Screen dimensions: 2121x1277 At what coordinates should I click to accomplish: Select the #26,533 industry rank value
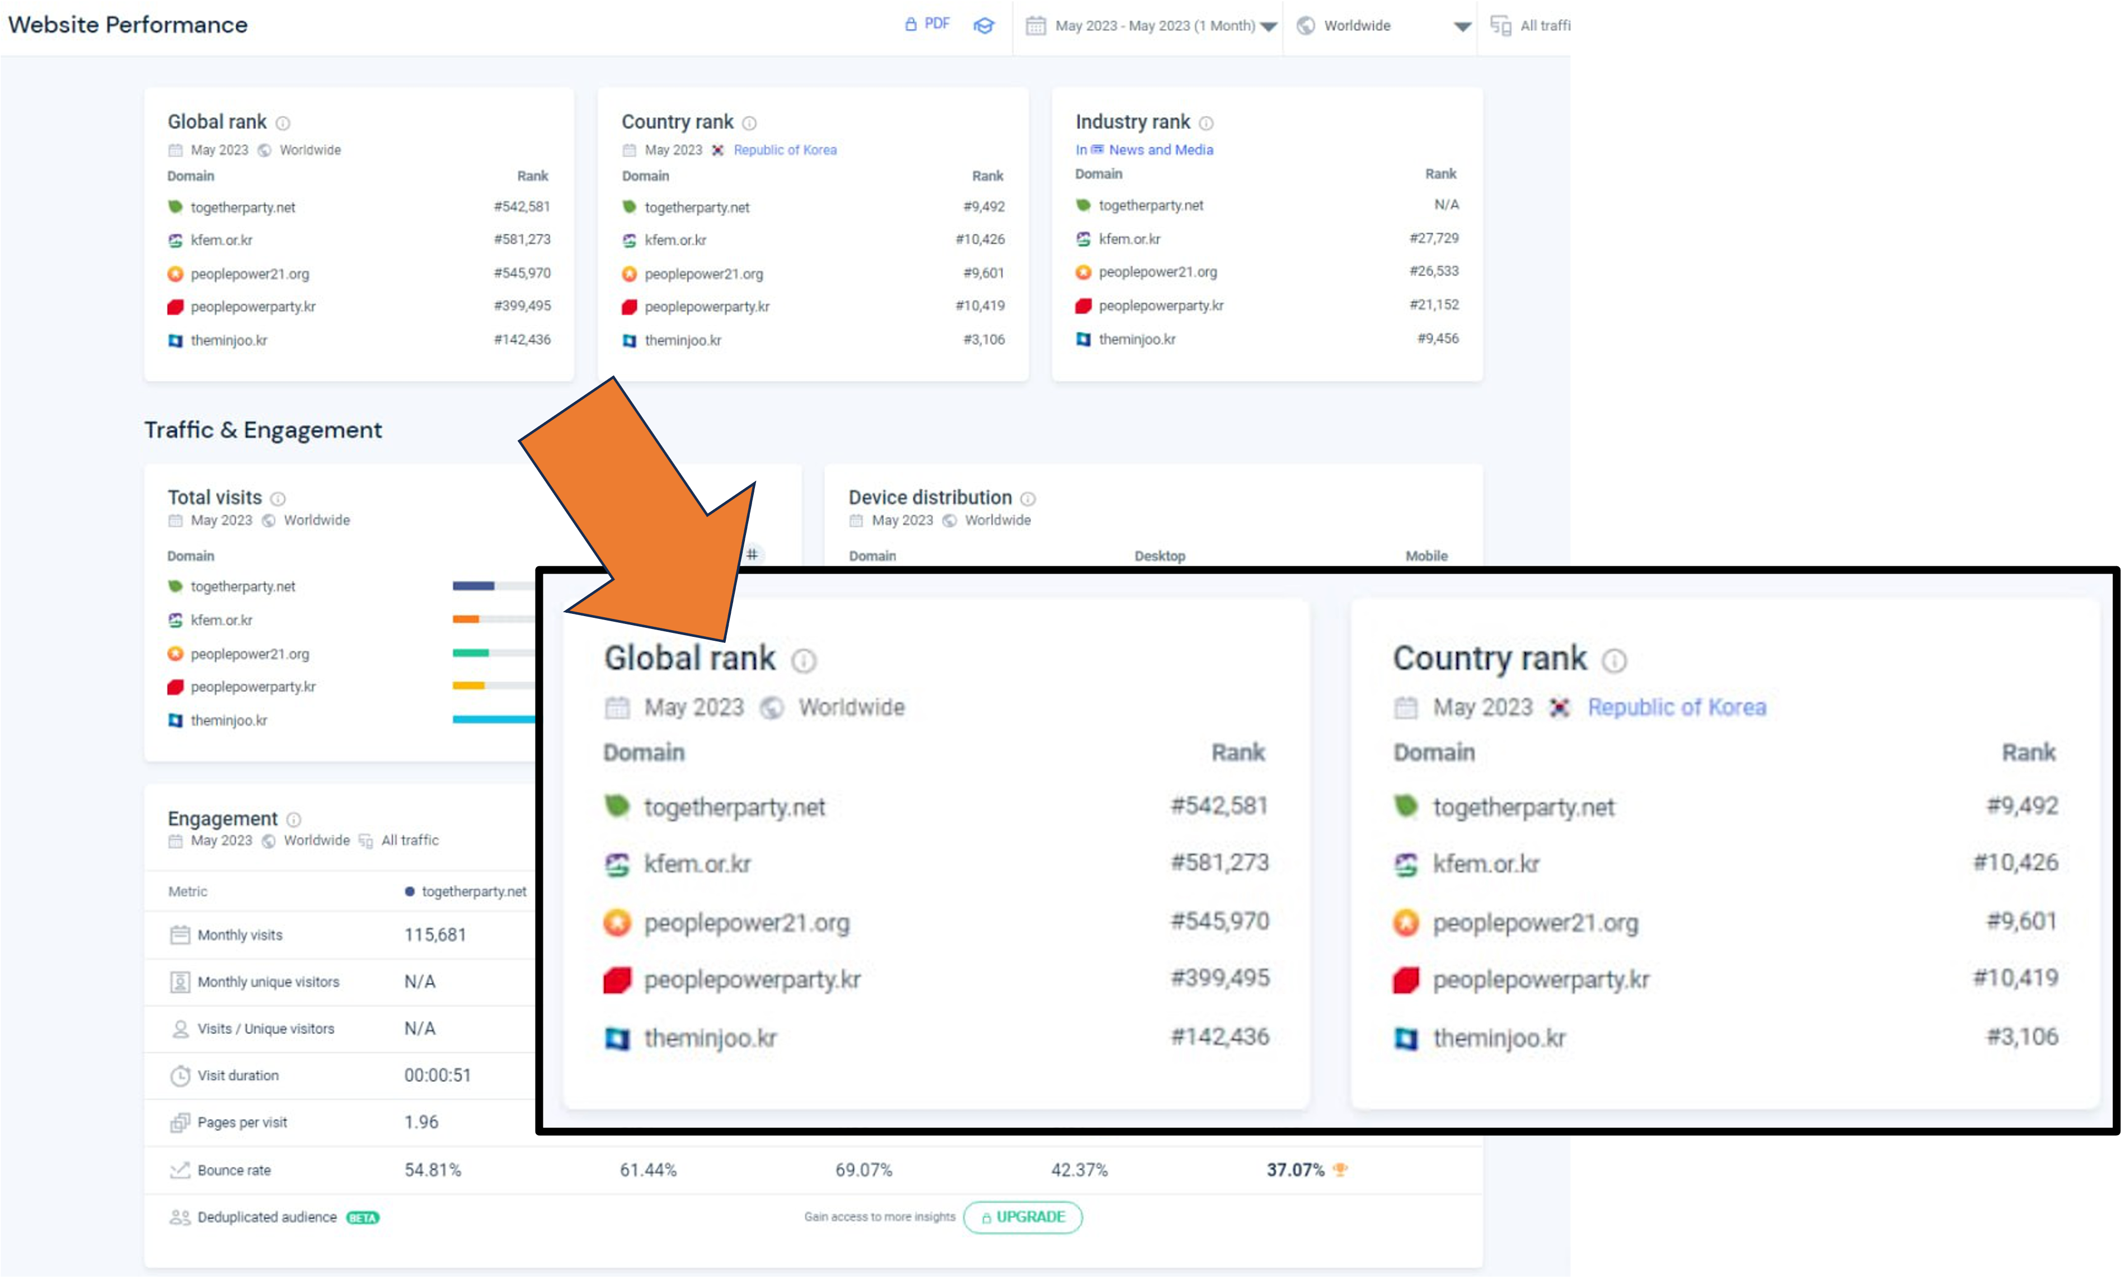click(x=1434, y=270)
